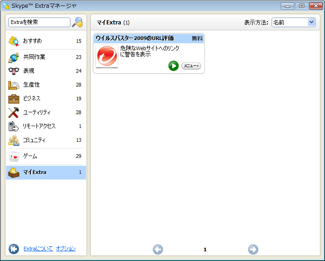The height and width of the screenshot is (261, 325).
Task: Click the ウイルスバスター red logo thumbnail
Action: pos(107,56)
